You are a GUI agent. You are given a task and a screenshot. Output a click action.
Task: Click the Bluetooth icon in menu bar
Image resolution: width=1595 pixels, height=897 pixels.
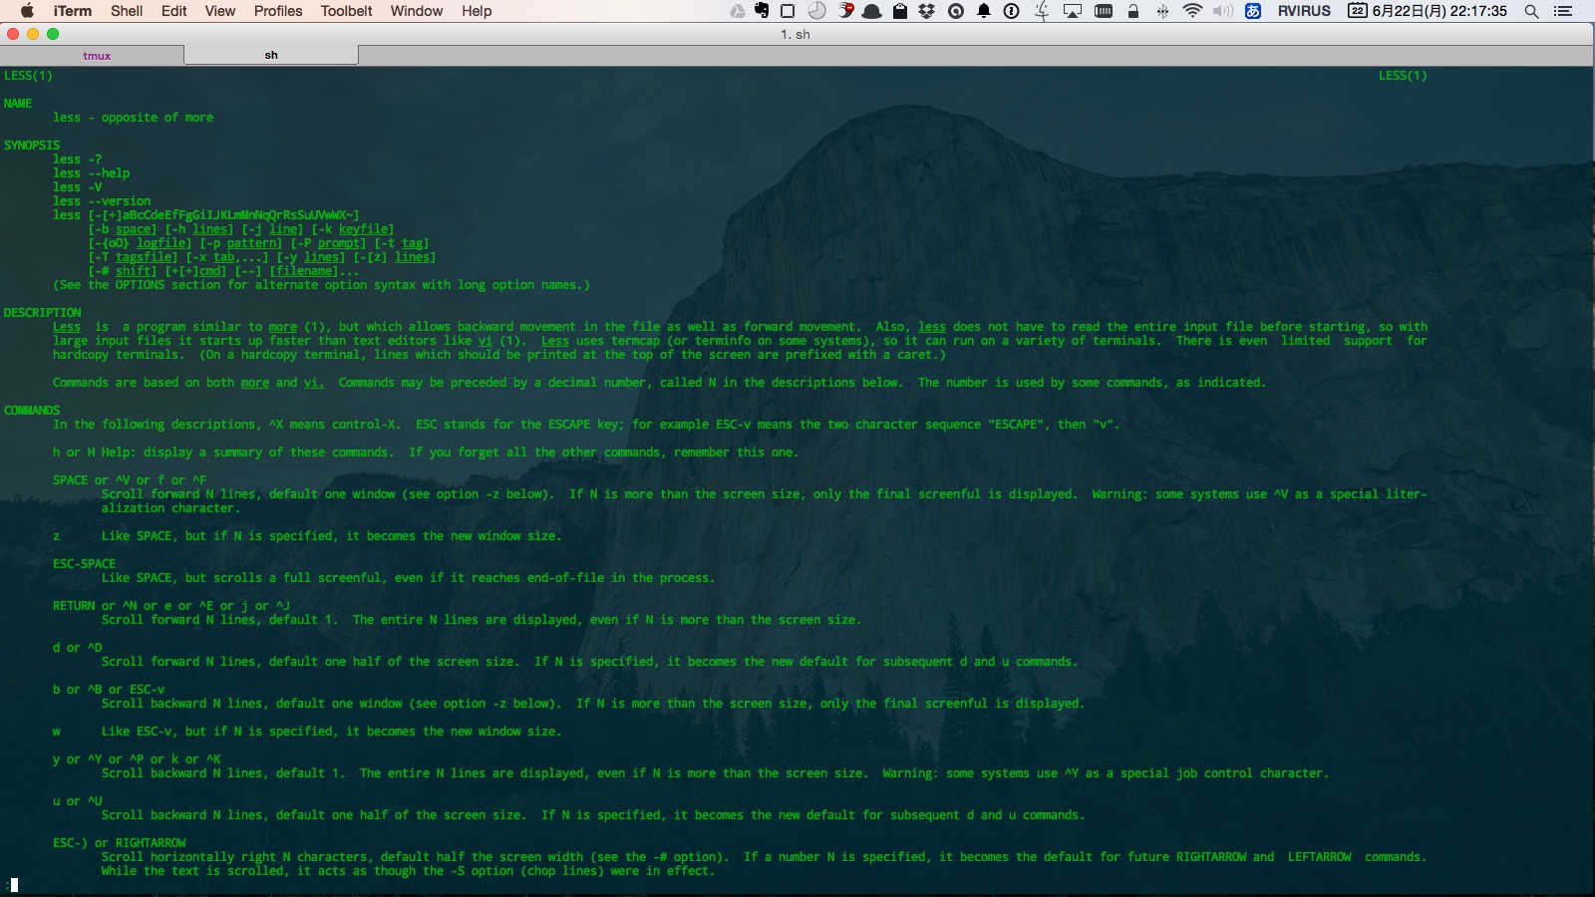(x=1162, y=11)
